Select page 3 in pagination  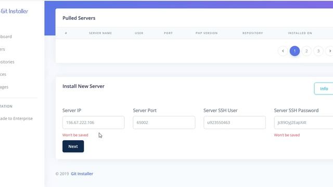318,51
